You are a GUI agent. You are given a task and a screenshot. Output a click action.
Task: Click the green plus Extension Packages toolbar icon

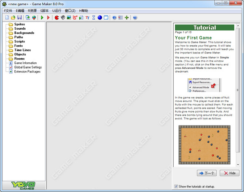(x=126, y=18)
